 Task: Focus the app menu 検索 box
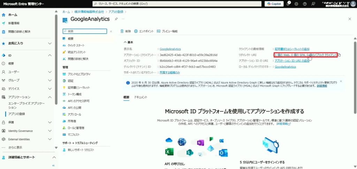[x=85, y=31]
